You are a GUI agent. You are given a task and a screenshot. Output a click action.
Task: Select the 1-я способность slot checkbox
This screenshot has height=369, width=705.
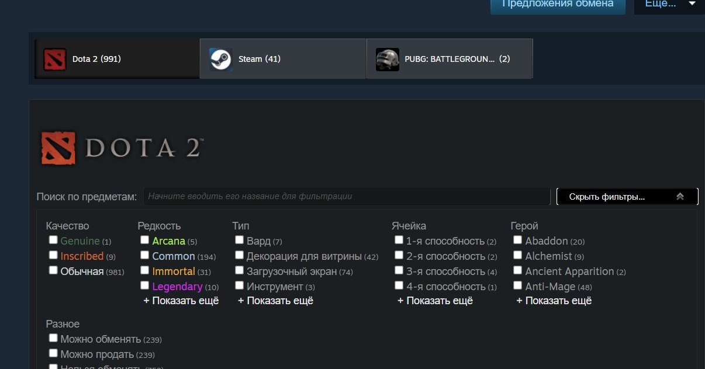(399, 240)
